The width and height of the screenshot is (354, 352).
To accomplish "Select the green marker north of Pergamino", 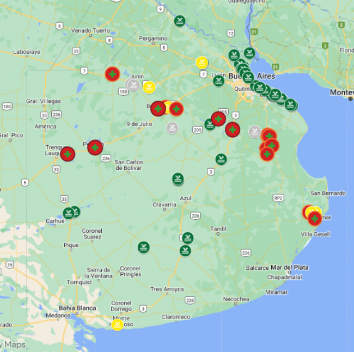I will coord(179,21).
